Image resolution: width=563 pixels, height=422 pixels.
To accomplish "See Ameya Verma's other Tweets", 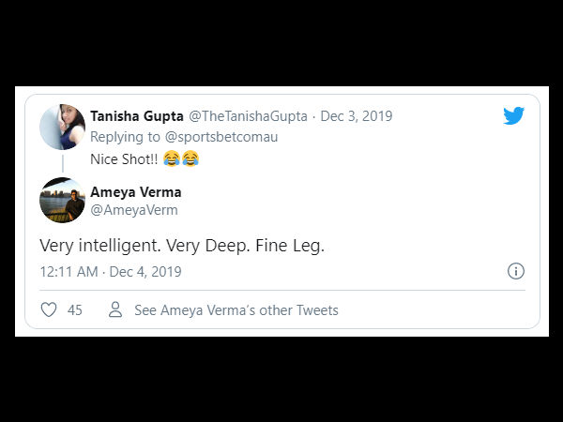I will point(236,309).
